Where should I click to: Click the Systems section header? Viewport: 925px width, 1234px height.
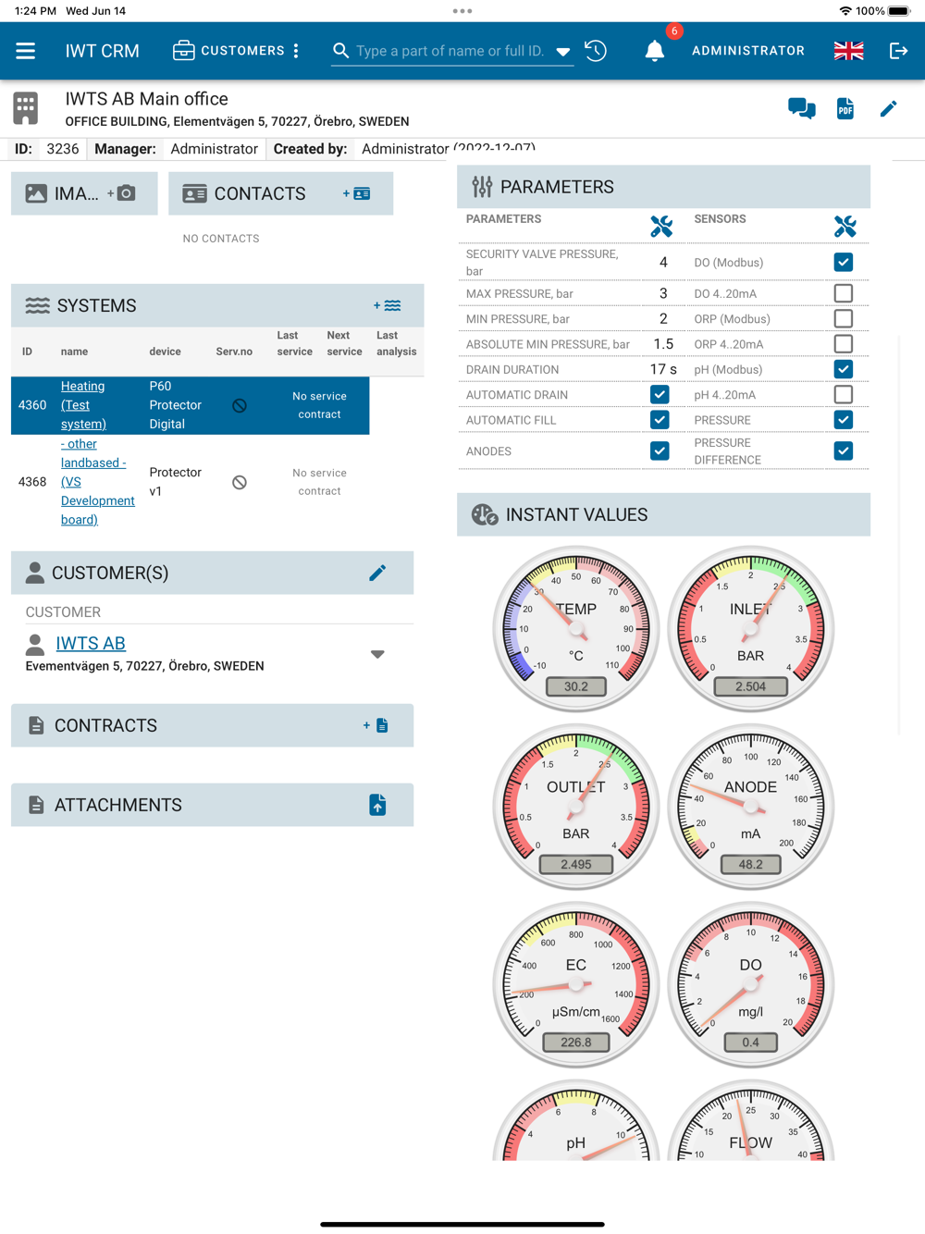[x=217, y=305]
